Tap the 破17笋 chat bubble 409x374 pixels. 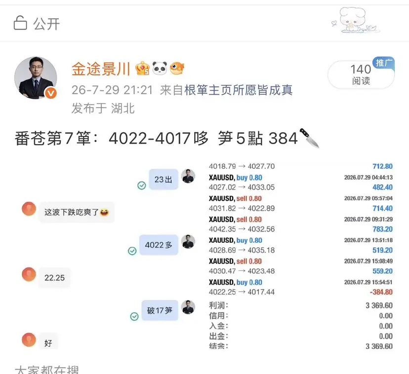pyautogui.click(x=160, y=310)
